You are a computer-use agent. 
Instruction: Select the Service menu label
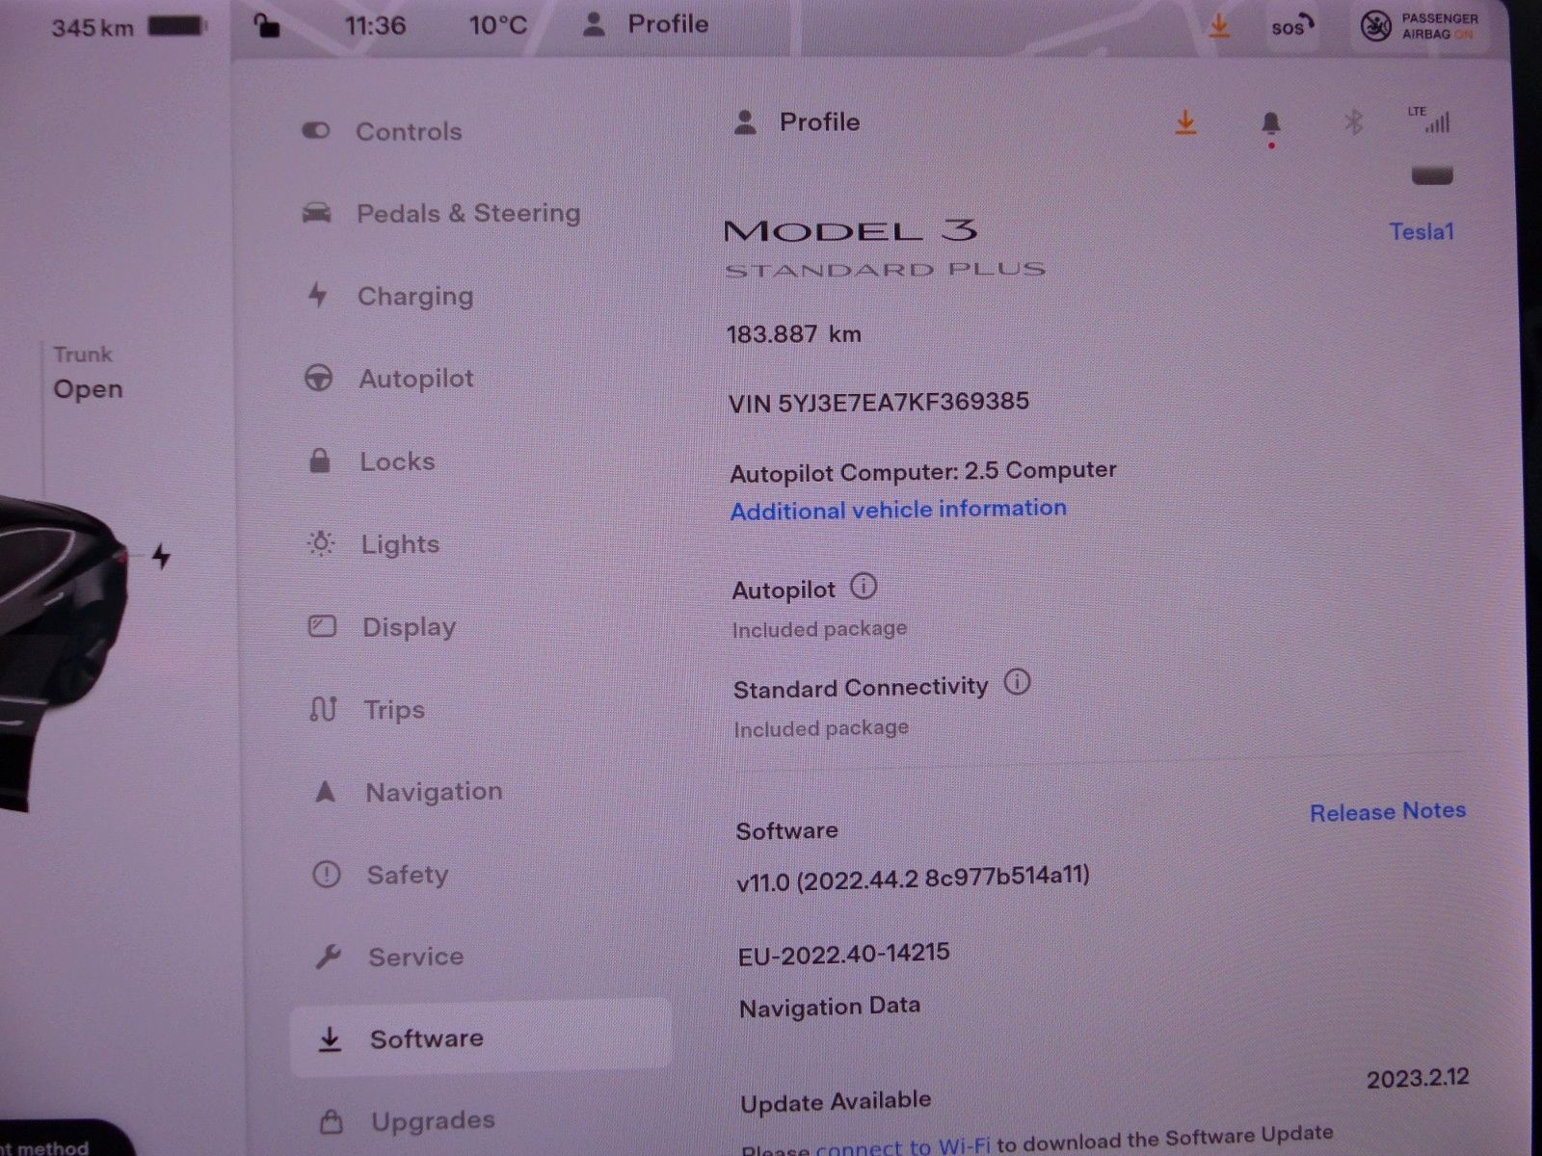coord(416,957)
